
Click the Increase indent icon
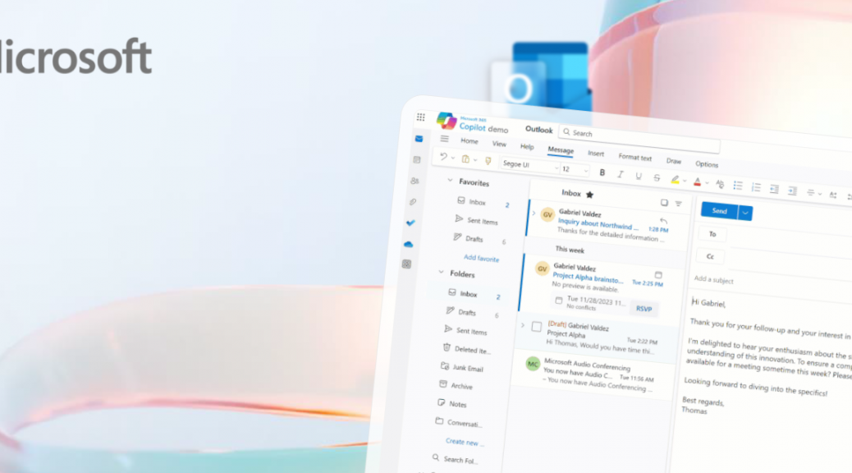pyautogui.click(x=793, y=191)
